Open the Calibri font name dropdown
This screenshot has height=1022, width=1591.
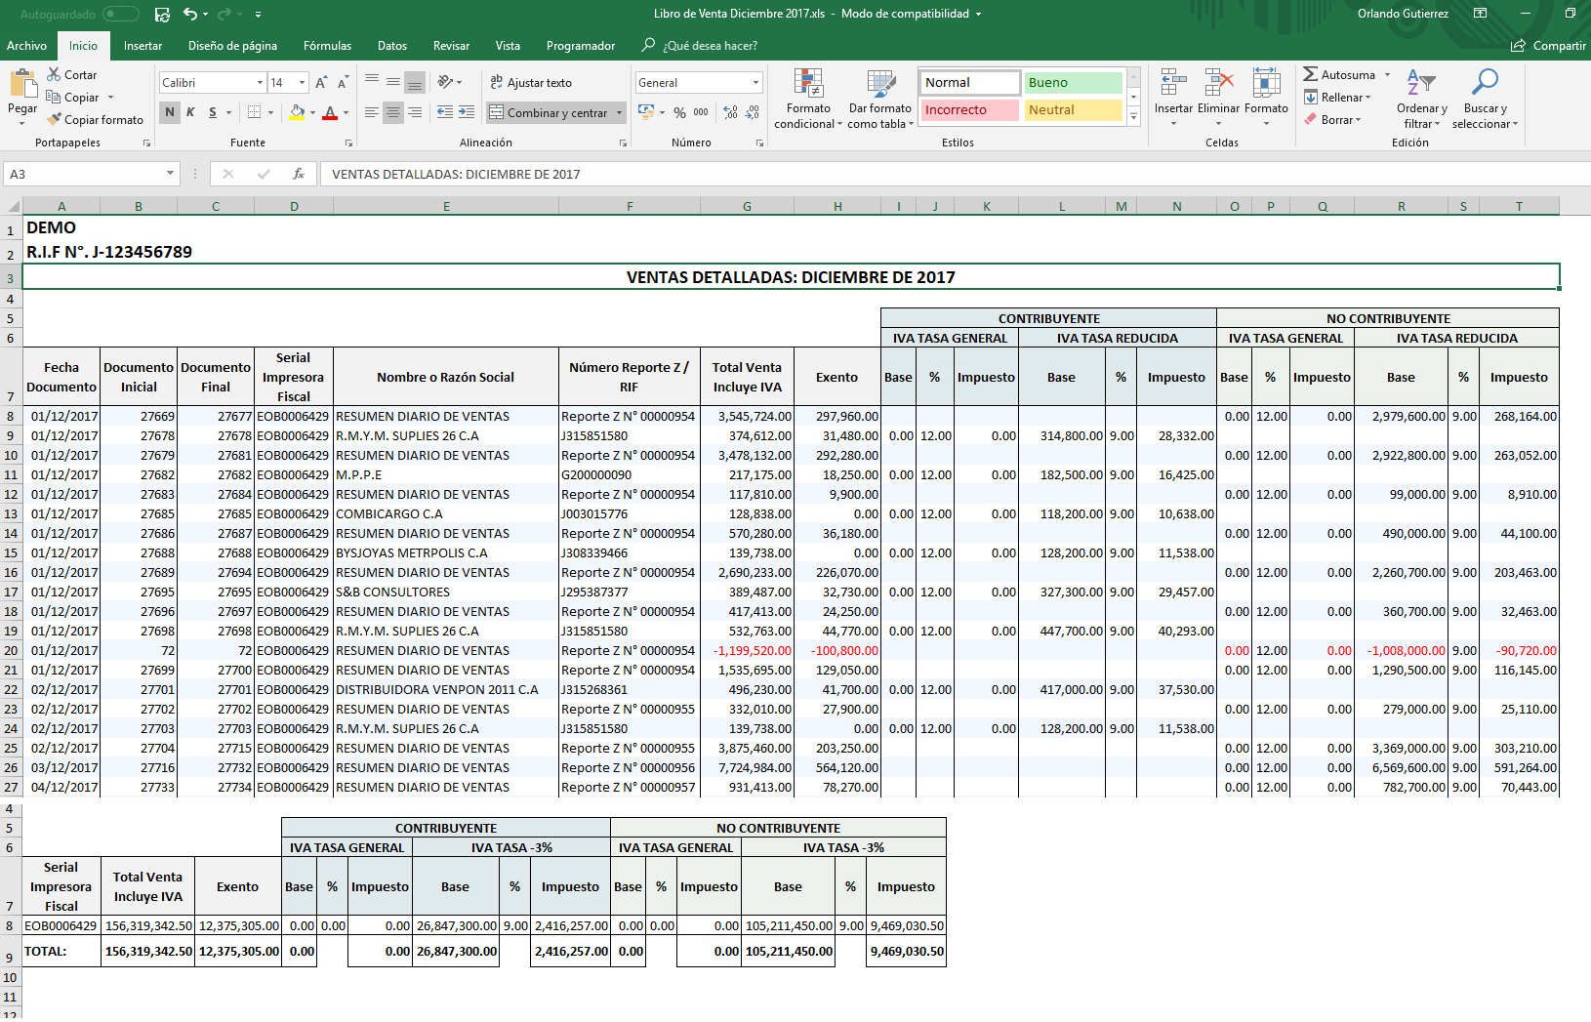[x=260, y=83]
